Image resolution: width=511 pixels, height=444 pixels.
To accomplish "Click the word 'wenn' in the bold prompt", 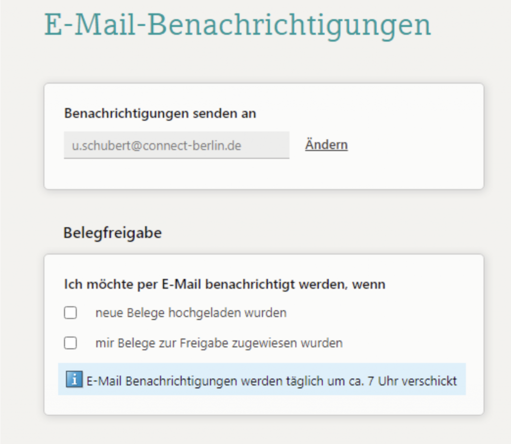I will point(369,285).
